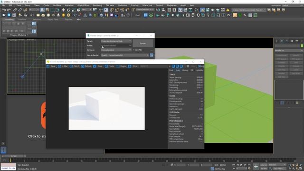Click the X coordinate input field
Image resolution: width=304 pixels, height=171 pixels.
[x=181, y=165]
